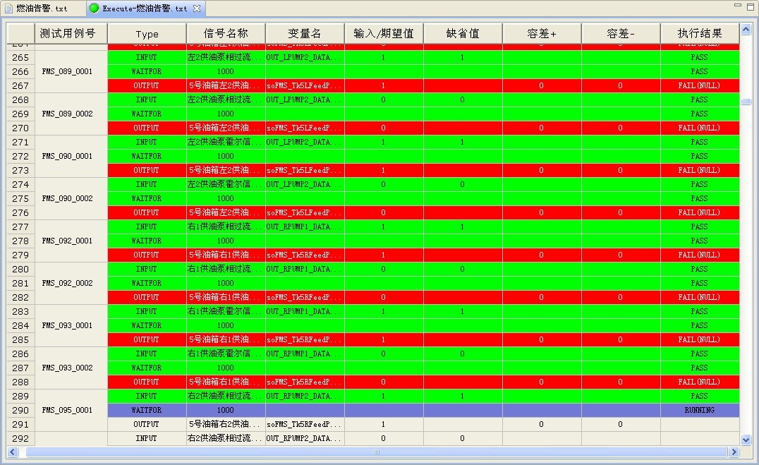Click FAIL(NULL) result in row 267

tap(699, 85)
